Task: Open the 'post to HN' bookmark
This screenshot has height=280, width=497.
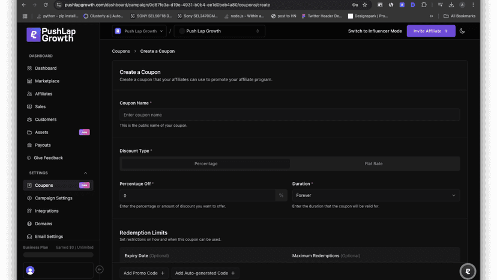Action: point(284,16)
